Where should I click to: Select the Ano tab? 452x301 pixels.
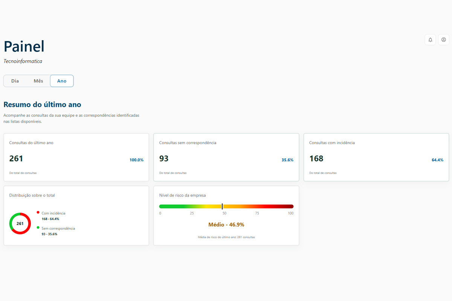coord(62,81)
